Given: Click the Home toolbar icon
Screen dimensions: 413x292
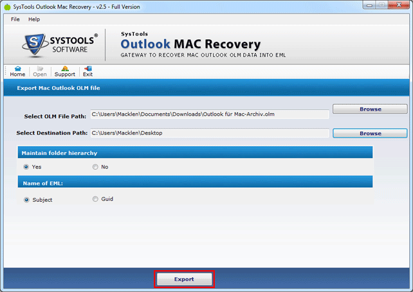Looking at the screenshot, I should tap(17, 71).
